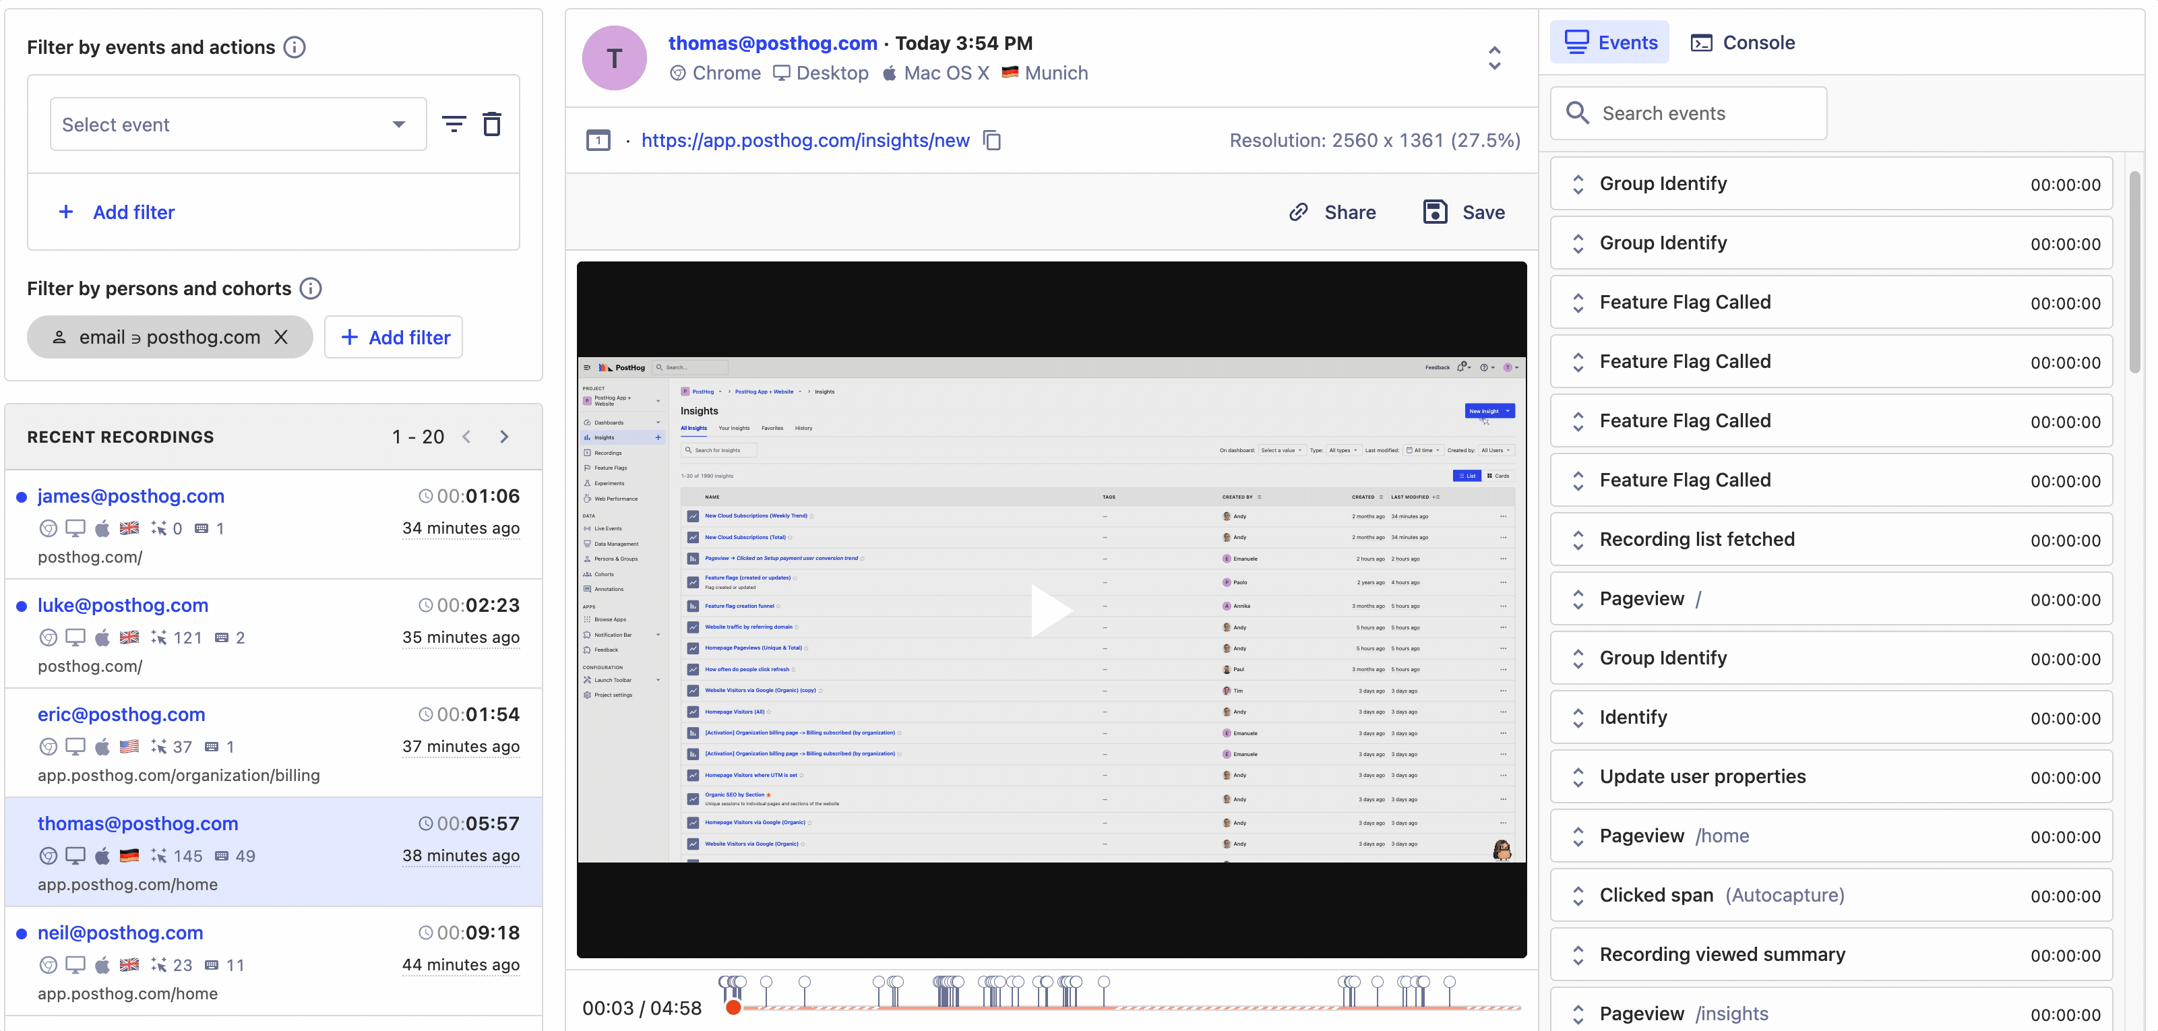Screen dimensions: 2158x1031
Task: Switch to the Events tab
Action: (x=1609, y=42)
